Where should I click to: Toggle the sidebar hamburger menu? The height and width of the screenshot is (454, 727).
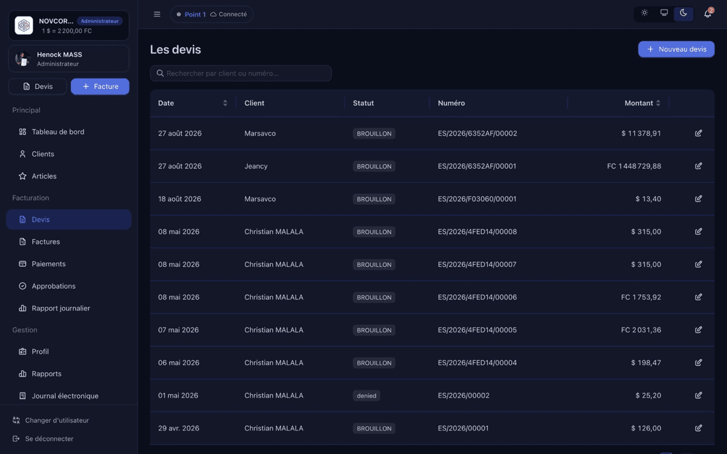[x=157, y=15]
